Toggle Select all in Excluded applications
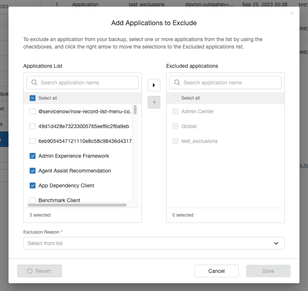This screenshot has height=291, width=308. (x=175, y=98)
